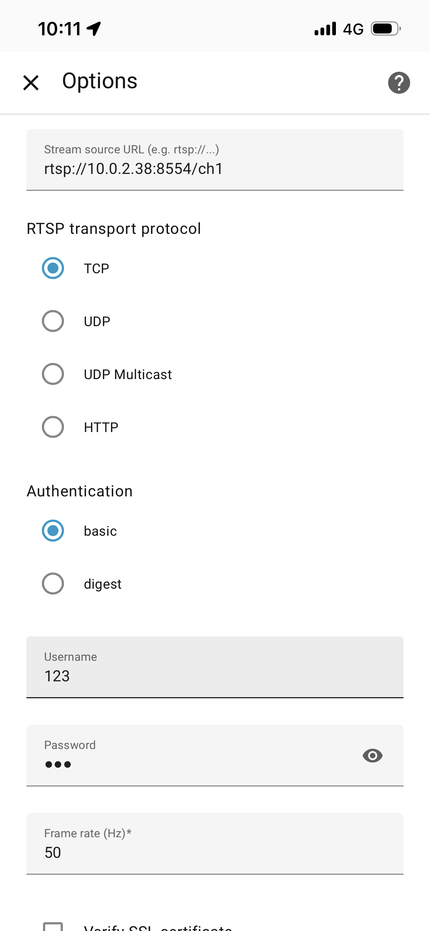Image resolution: width=430 pixels, height=931 pixels.
Task: Show password with eye icon
Action: coord(372,756)
